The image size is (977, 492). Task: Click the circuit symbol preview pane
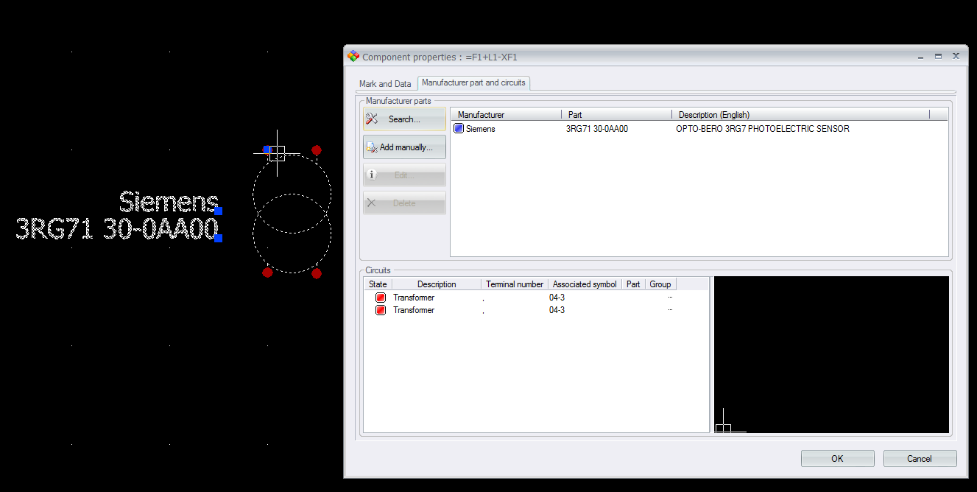[x=831, y=354]
